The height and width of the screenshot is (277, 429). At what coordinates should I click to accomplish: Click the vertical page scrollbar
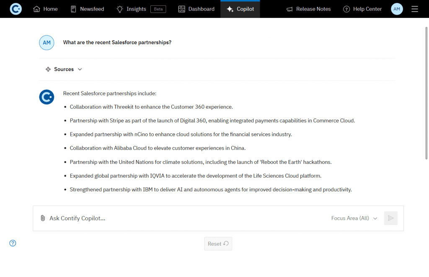point(426,92)
